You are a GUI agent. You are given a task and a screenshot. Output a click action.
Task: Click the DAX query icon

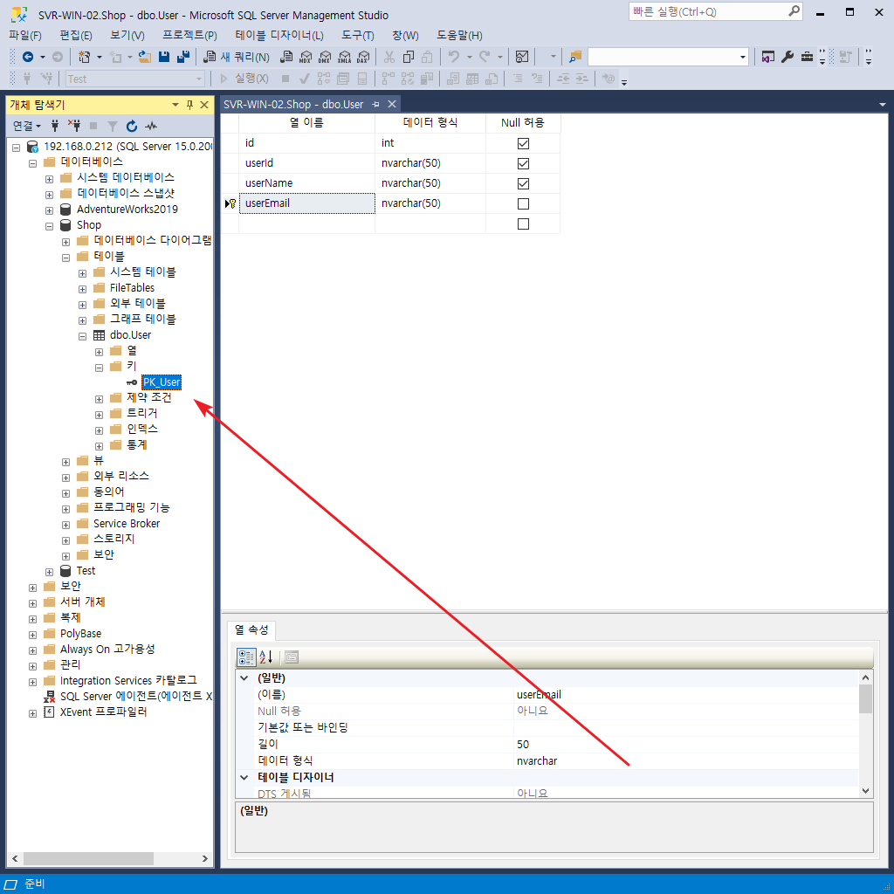363,57
